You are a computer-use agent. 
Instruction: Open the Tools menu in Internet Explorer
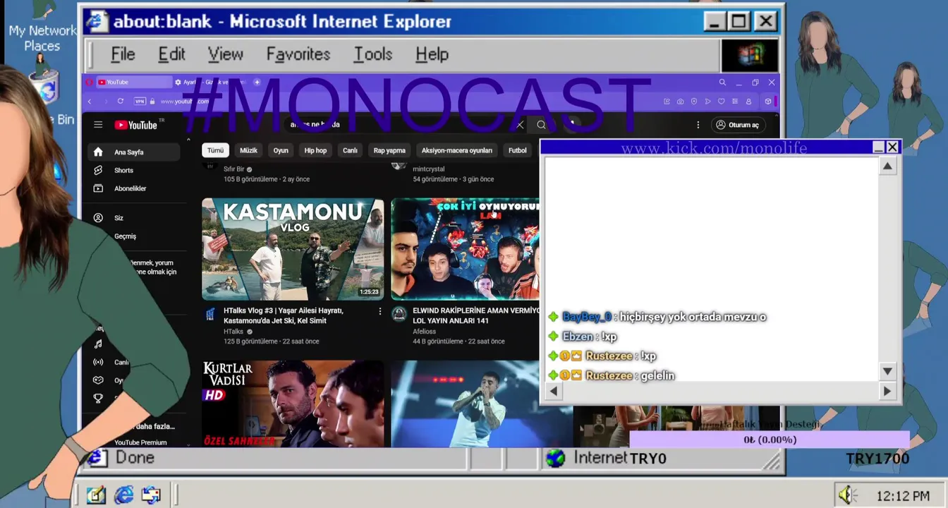(x=372, y=54)
